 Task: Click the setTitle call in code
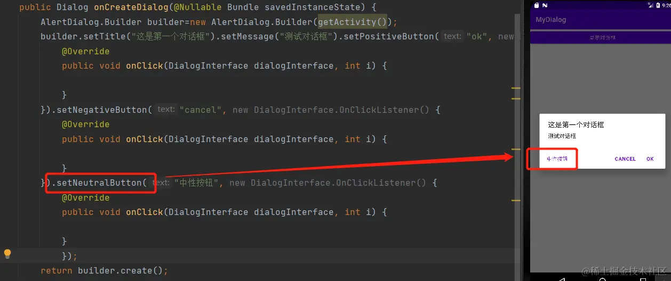107,36
